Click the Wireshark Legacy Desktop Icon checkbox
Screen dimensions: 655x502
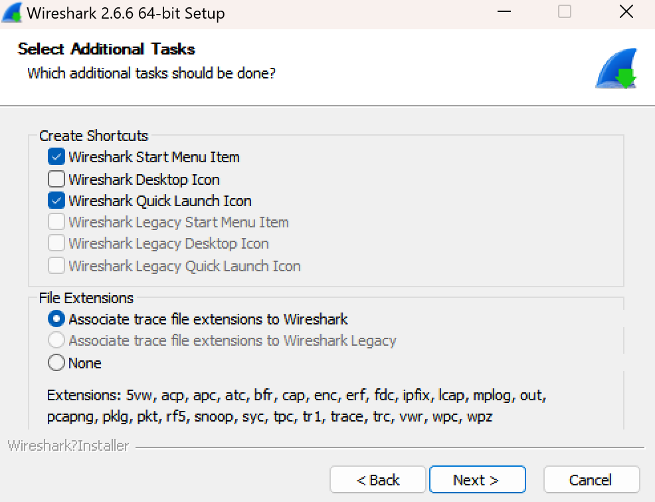pos(56,243)
